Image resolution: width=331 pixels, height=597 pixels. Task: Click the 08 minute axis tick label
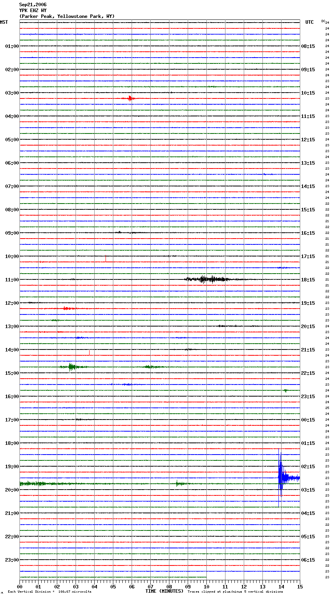click(169, 586)
